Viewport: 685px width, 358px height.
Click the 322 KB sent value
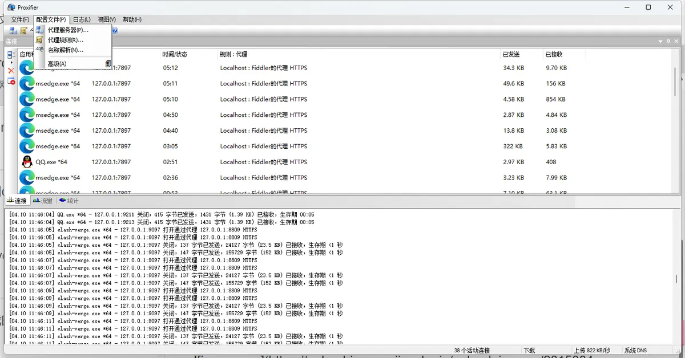pos(513,147)
